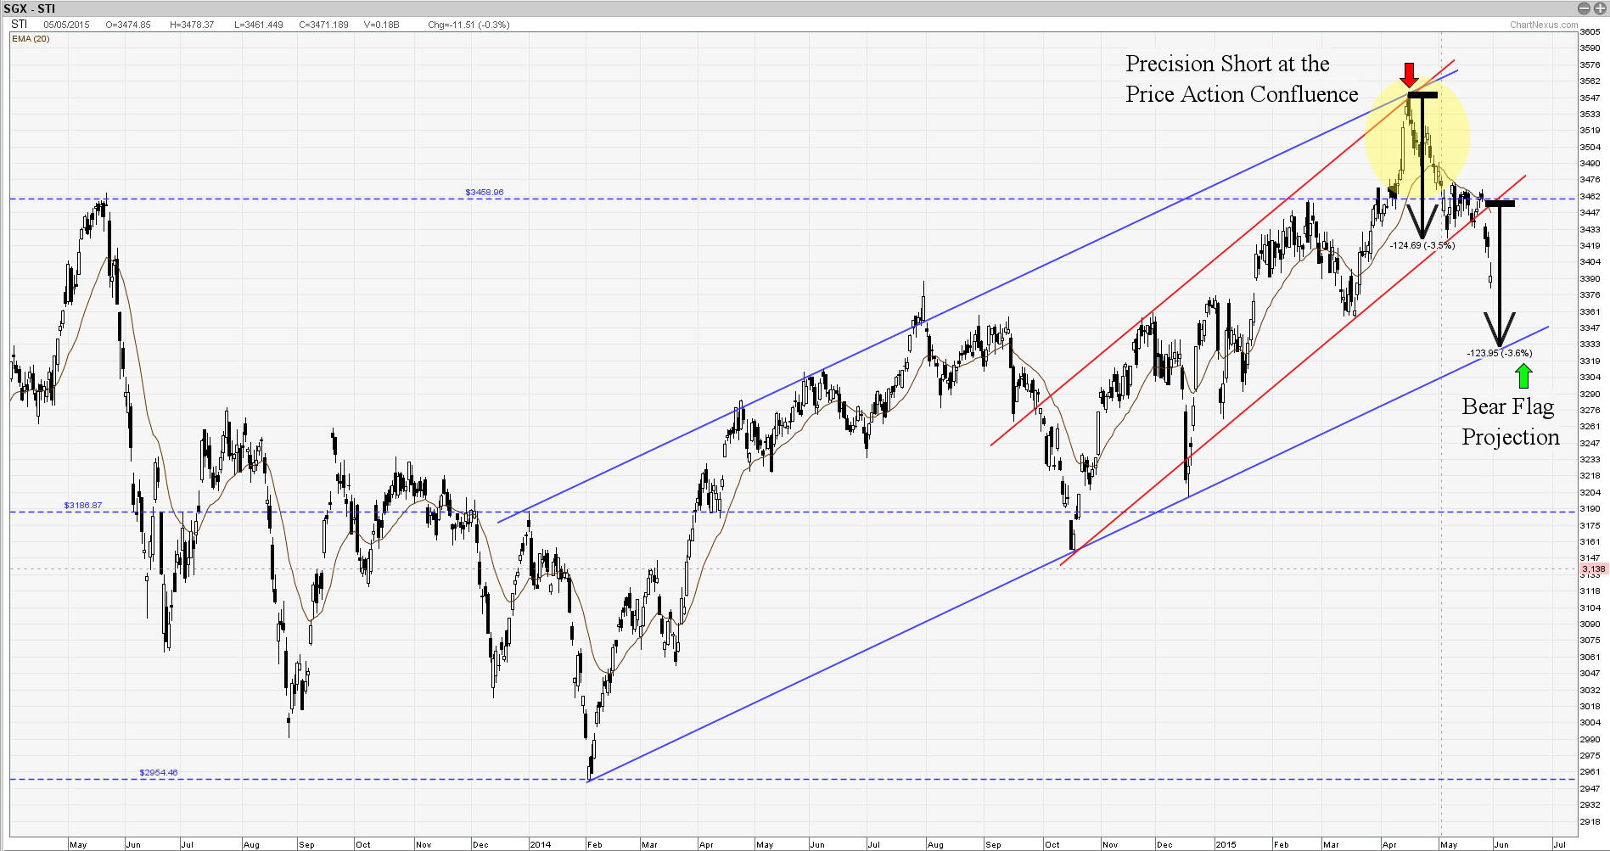The height and width of the screenshot is (851, 1610).
Task: Click the 05/05/2015 date readout
Action: pos(66,25)
